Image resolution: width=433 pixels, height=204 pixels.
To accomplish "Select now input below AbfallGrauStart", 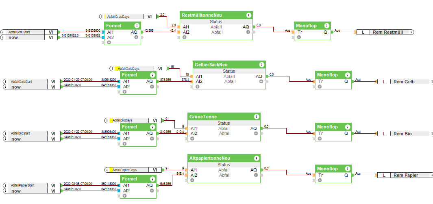I will (29, 37).
